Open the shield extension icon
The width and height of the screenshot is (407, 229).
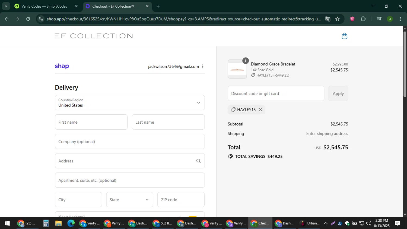352,19
